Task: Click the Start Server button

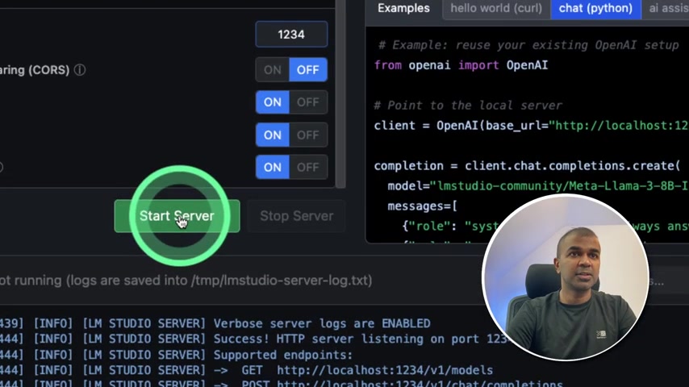Action: pos(177,216)
